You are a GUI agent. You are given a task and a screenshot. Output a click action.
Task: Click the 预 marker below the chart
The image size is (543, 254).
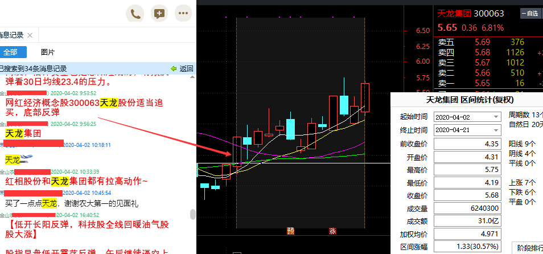(290, 231)
